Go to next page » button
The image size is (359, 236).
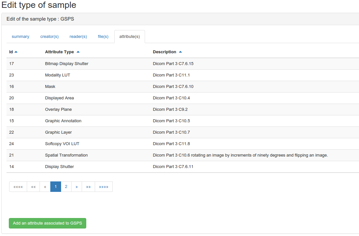point(76,187)
